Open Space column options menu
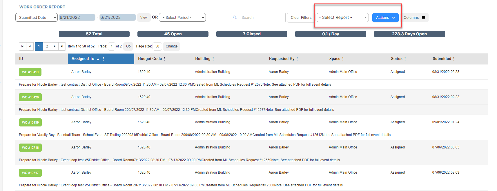This screenshot has width=497, height=191. (x=343, y=59)
